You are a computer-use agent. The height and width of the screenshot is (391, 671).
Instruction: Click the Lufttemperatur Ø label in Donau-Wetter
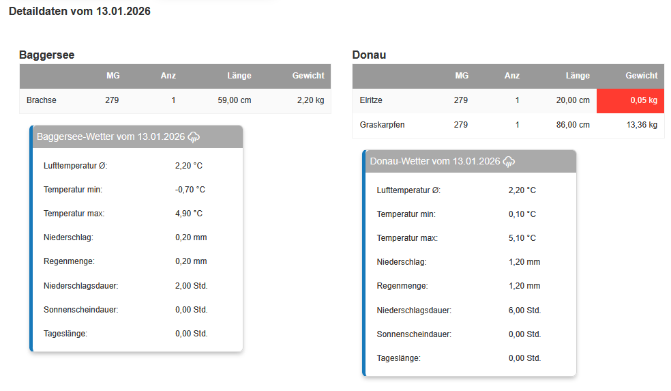pos(408,190)
